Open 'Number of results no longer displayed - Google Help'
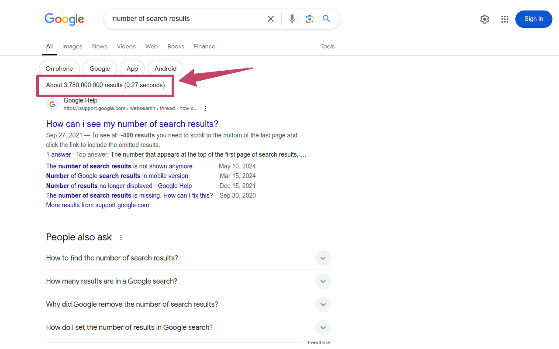Viewport: 559px width, 349px height. [119, 186]
